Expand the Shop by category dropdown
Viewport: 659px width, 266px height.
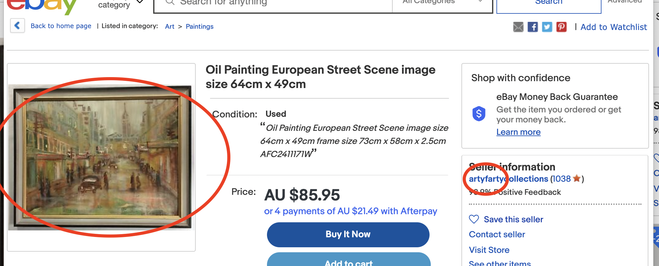point(140,2)
